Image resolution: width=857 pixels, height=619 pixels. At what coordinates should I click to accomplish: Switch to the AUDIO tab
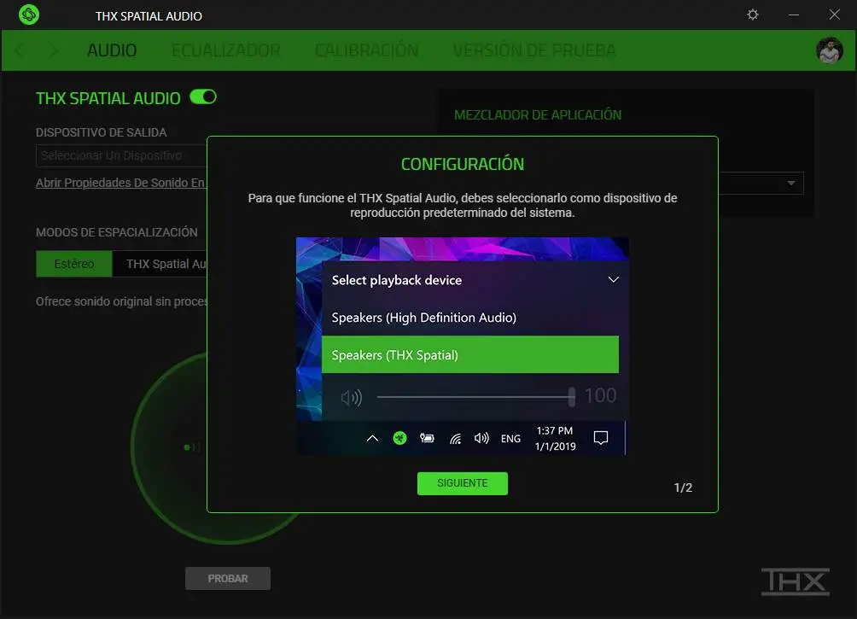112,50
